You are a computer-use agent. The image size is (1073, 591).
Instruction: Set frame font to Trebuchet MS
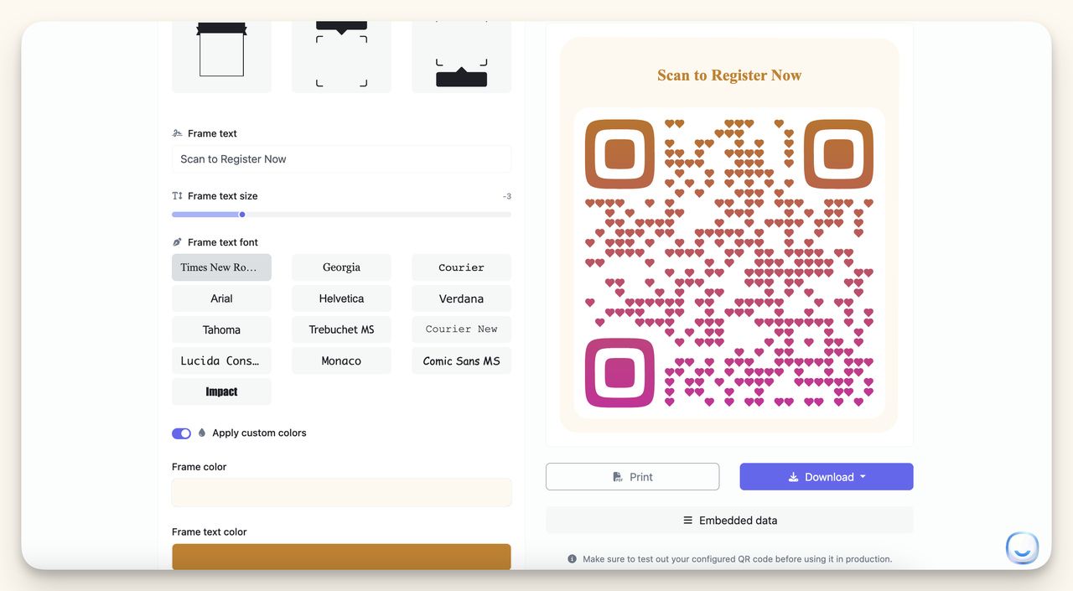(341, 329)
